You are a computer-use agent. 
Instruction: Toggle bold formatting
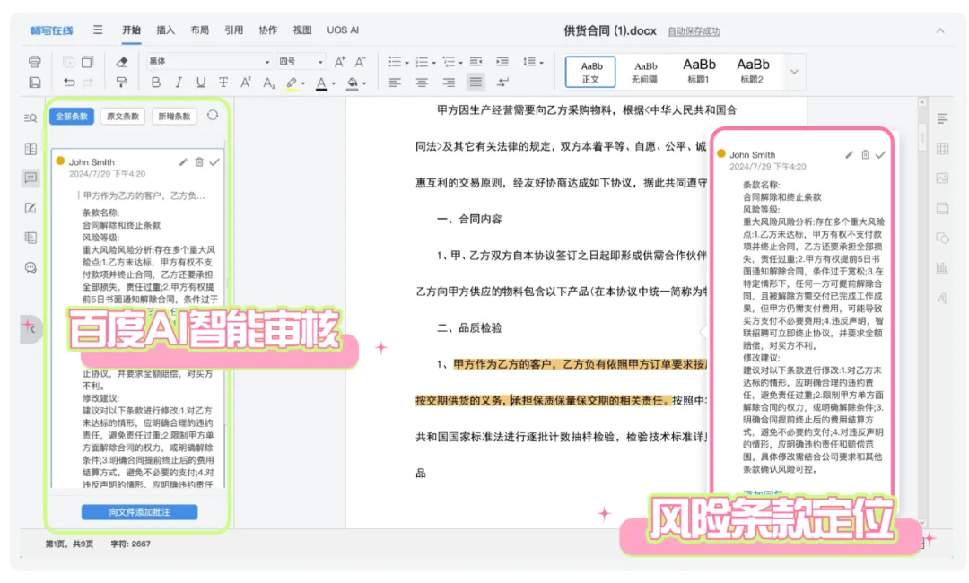point(156,83)
